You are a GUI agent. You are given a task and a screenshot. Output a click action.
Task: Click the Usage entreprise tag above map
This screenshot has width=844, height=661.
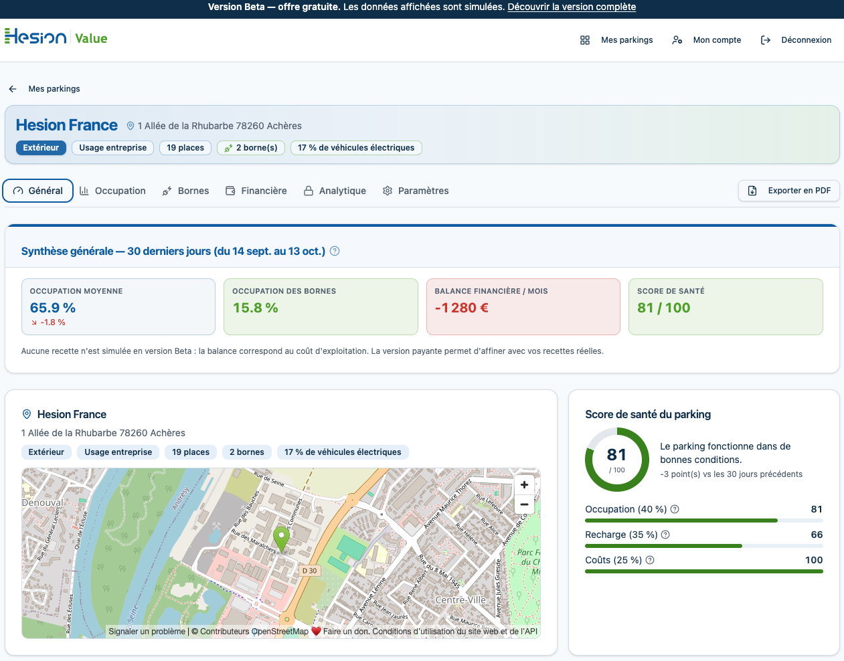coord(118,452)
